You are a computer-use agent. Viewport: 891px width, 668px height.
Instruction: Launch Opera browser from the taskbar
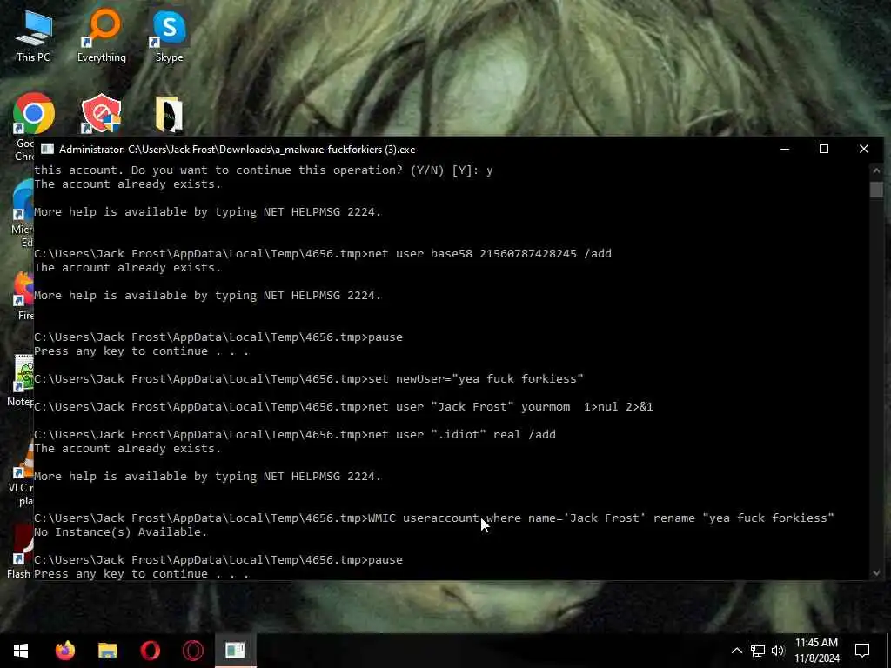(x=150, y=651)
